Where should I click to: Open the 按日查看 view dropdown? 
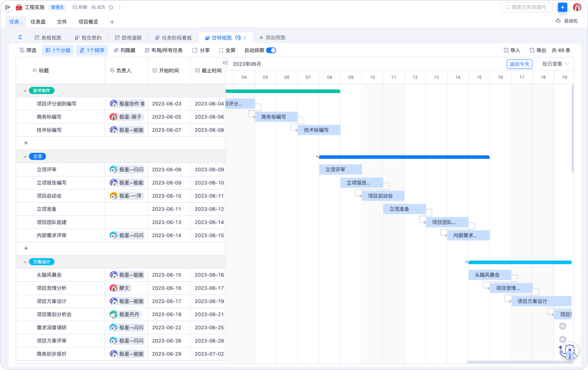coord(555,64)
